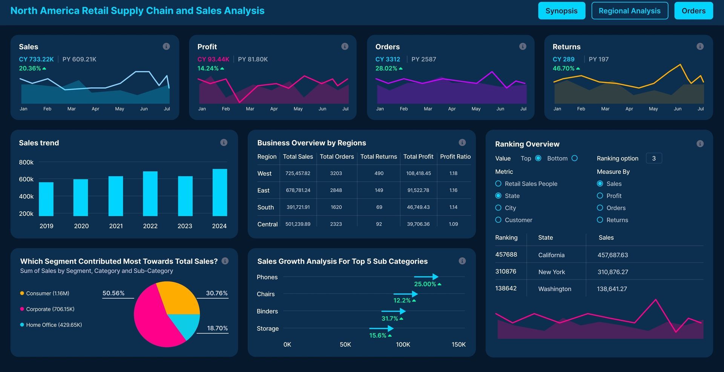Viewport: 724px width, 372px height.
Task: Select the Binders growth arrow
Action: (x=393, y=311)
